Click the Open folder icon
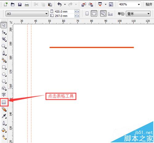154x143 pixels. [x=13, y=4]
